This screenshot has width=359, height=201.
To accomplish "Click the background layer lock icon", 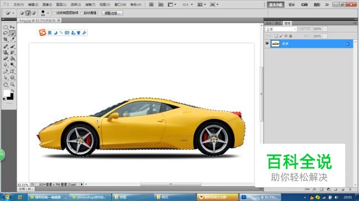I will (348, 44).
